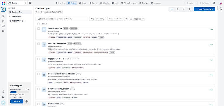The width and height of the screenshot is (224, 107).
Task: Check the DevOne Hero checkbox
Action: (x=39, y=104)
